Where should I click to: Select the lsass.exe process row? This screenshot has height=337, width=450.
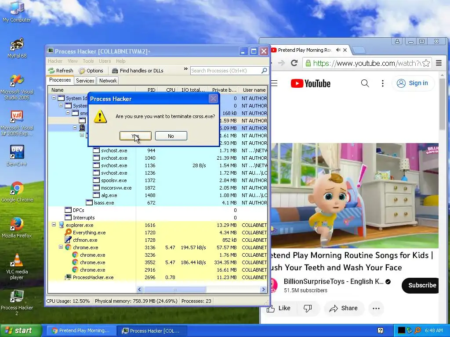click(157, 203)
